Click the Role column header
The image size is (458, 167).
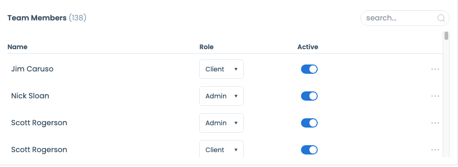(207, 47)
